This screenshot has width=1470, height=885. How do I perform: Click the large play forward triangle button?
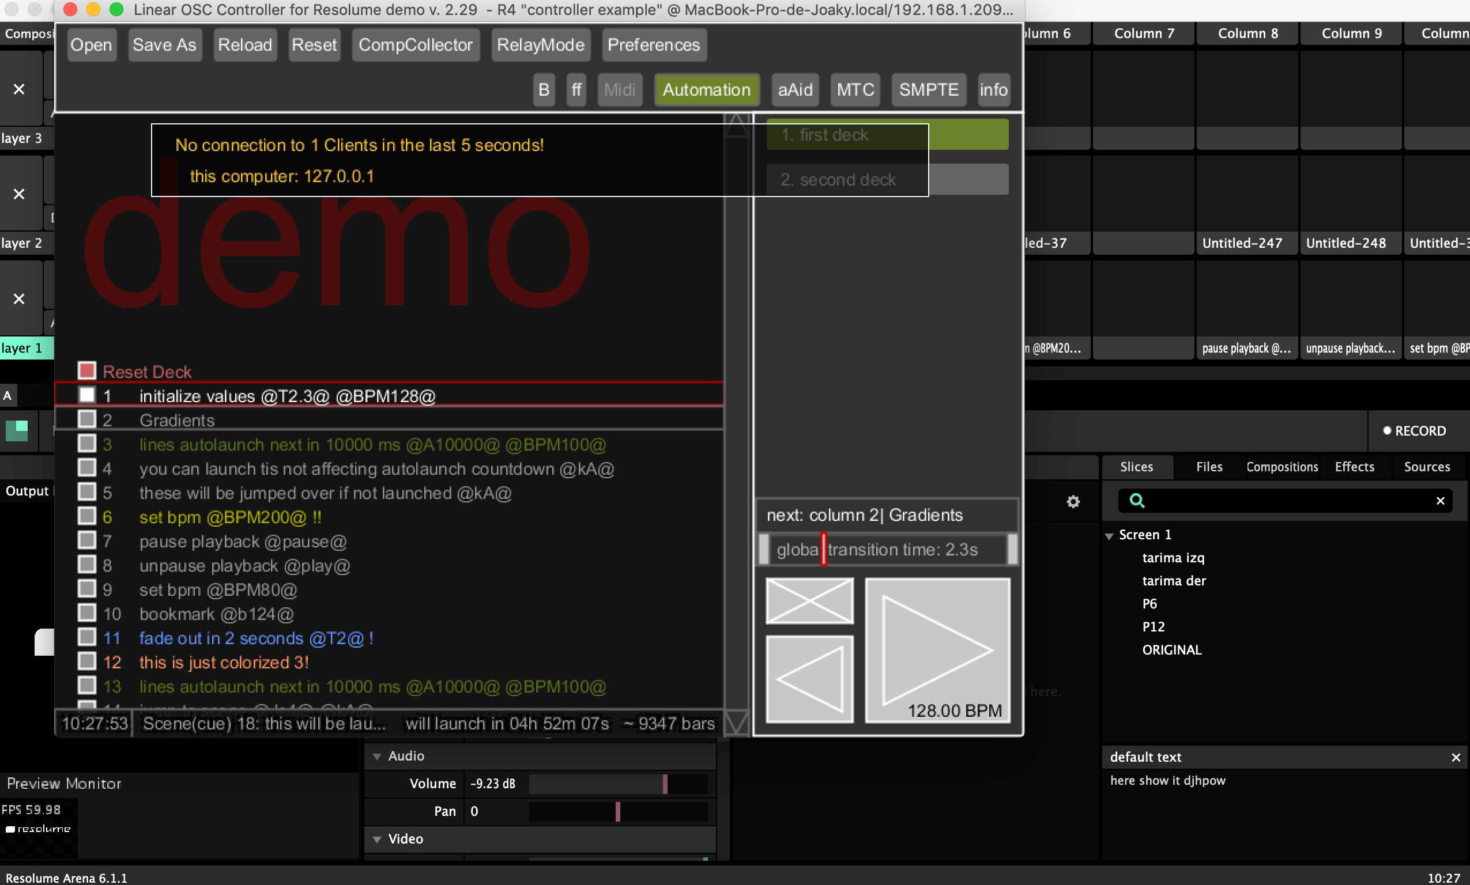tap(937, 649)
